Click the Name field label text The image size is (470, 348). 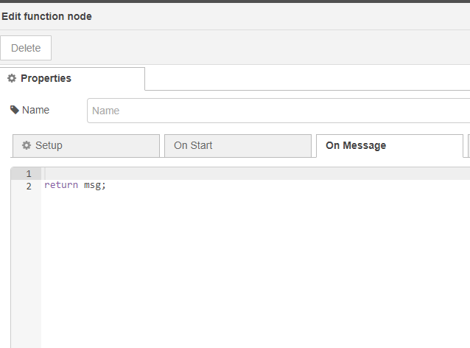35,110
